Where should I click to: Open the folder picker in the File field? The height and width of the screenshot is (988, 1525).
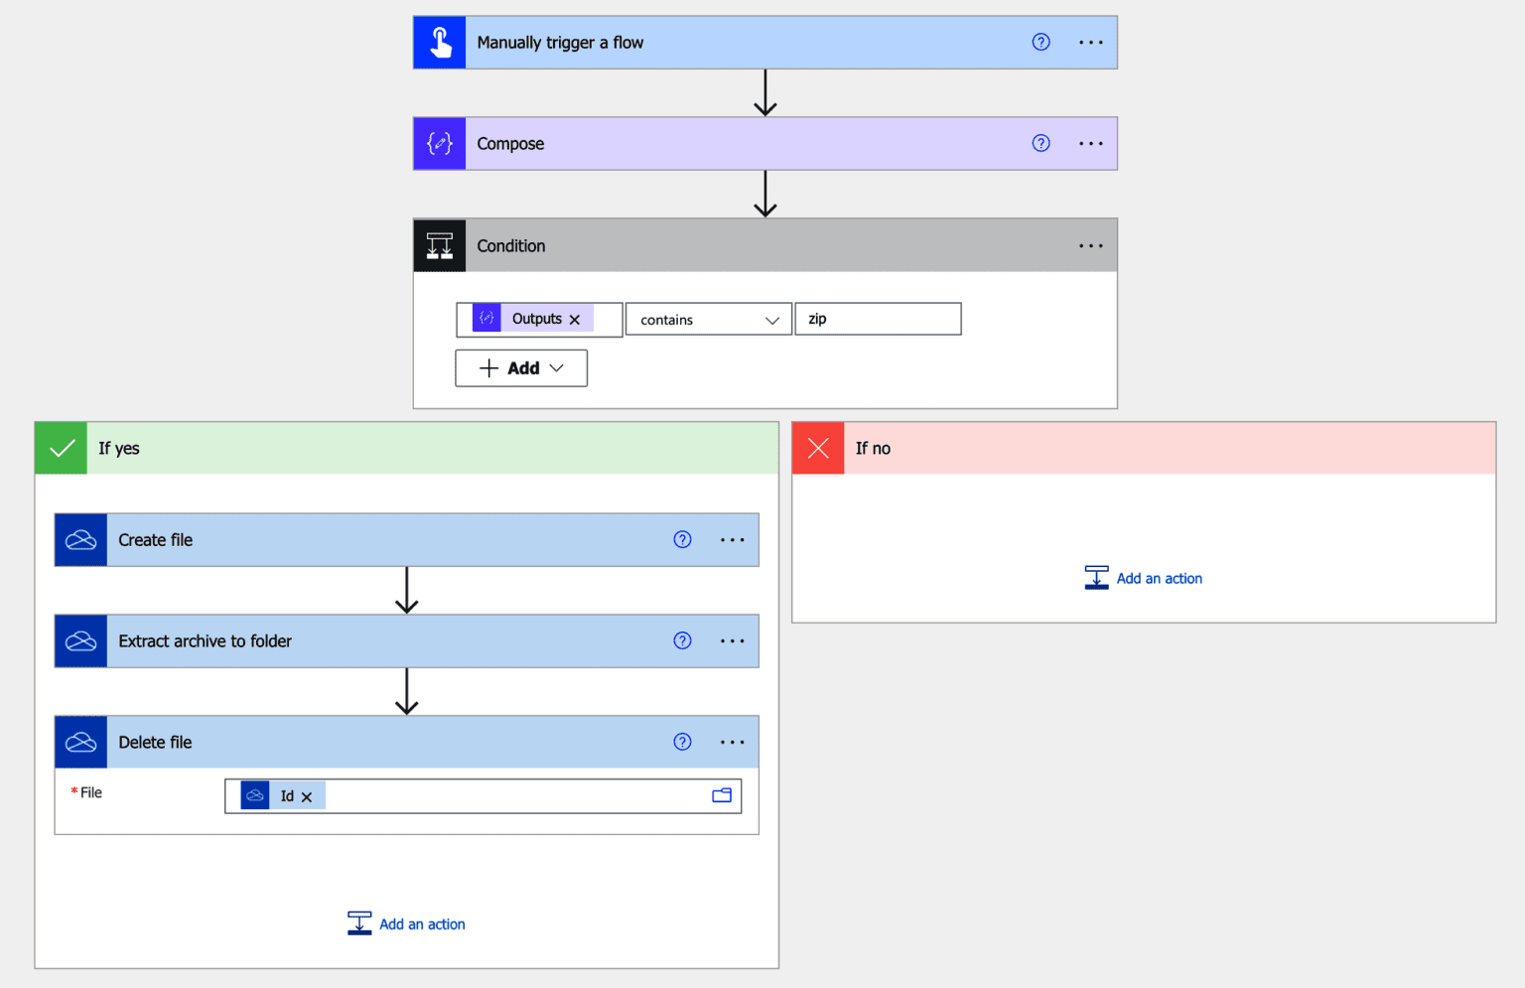pos(722,795)
